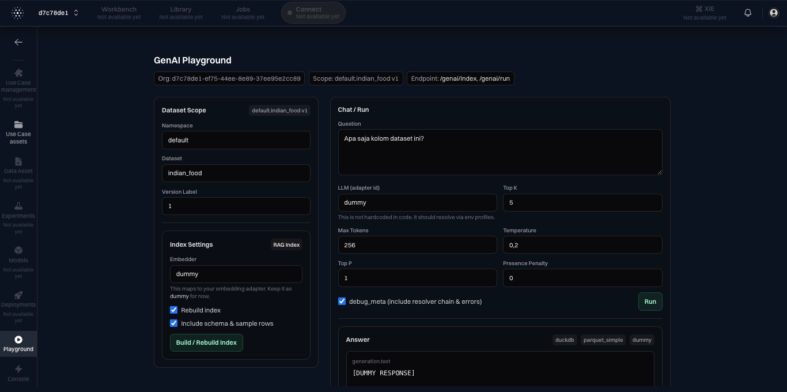Image resolution: width=787 pixels, height=392 pixels.
Task: Open the Jobs tab
Action: (x=243, y=13)
